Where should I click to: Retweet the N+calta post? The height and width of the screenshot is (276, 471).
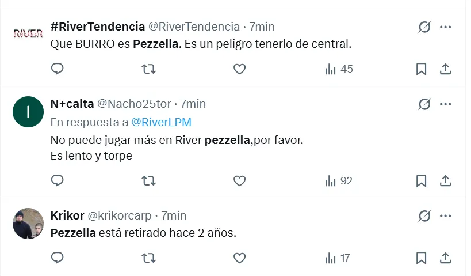tap(148, 181)
